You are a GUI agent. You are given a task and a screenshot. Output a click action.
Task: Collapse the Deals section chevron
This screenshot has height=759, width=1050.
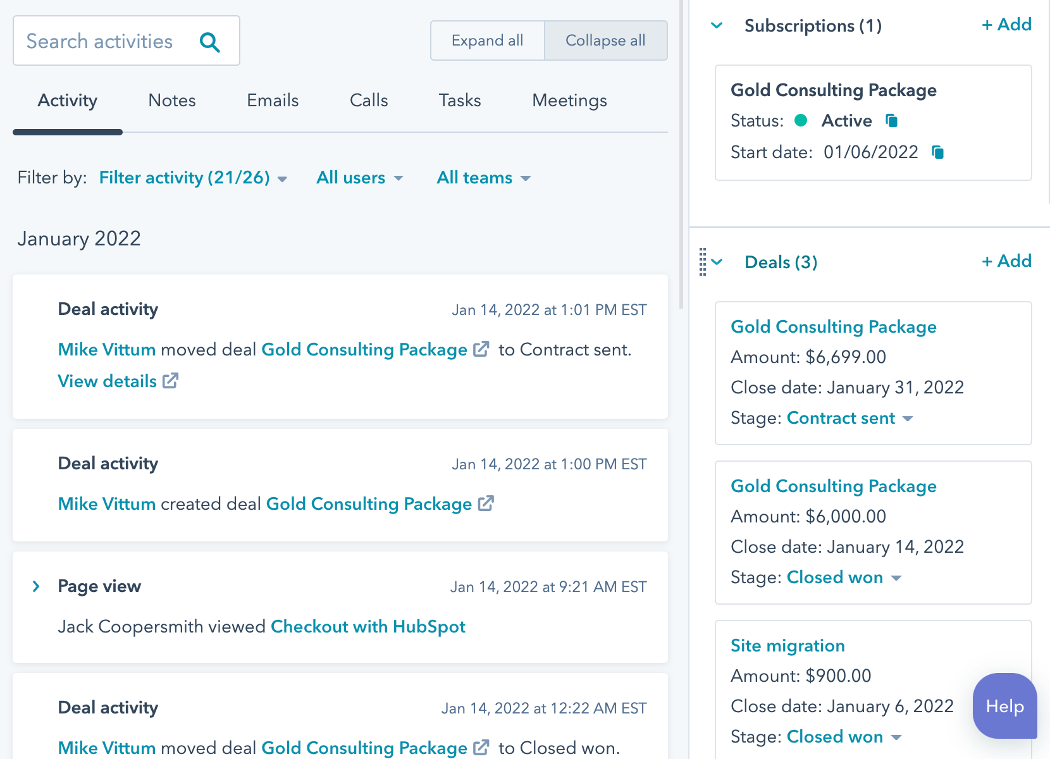tap(717, 262)
